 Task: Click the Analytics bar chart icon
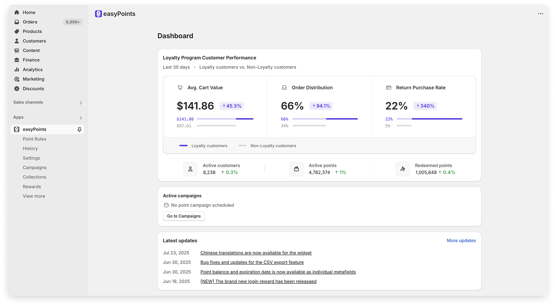point(17,70)
